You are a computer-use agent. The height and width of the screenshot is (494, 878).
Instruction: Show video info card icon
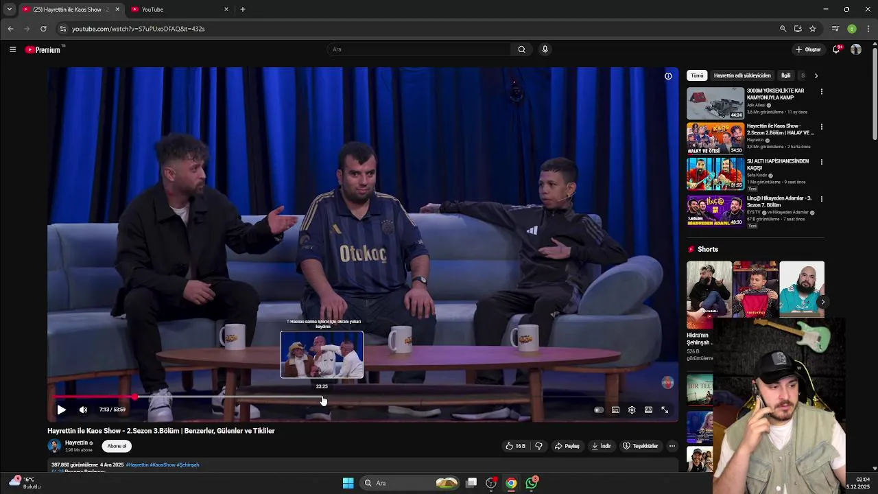(668, 76)
